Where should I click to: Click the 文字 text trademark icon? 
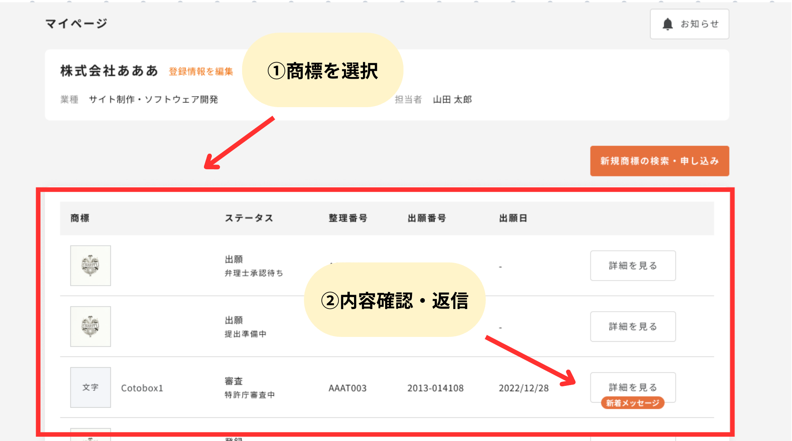[x=91, y=387]
